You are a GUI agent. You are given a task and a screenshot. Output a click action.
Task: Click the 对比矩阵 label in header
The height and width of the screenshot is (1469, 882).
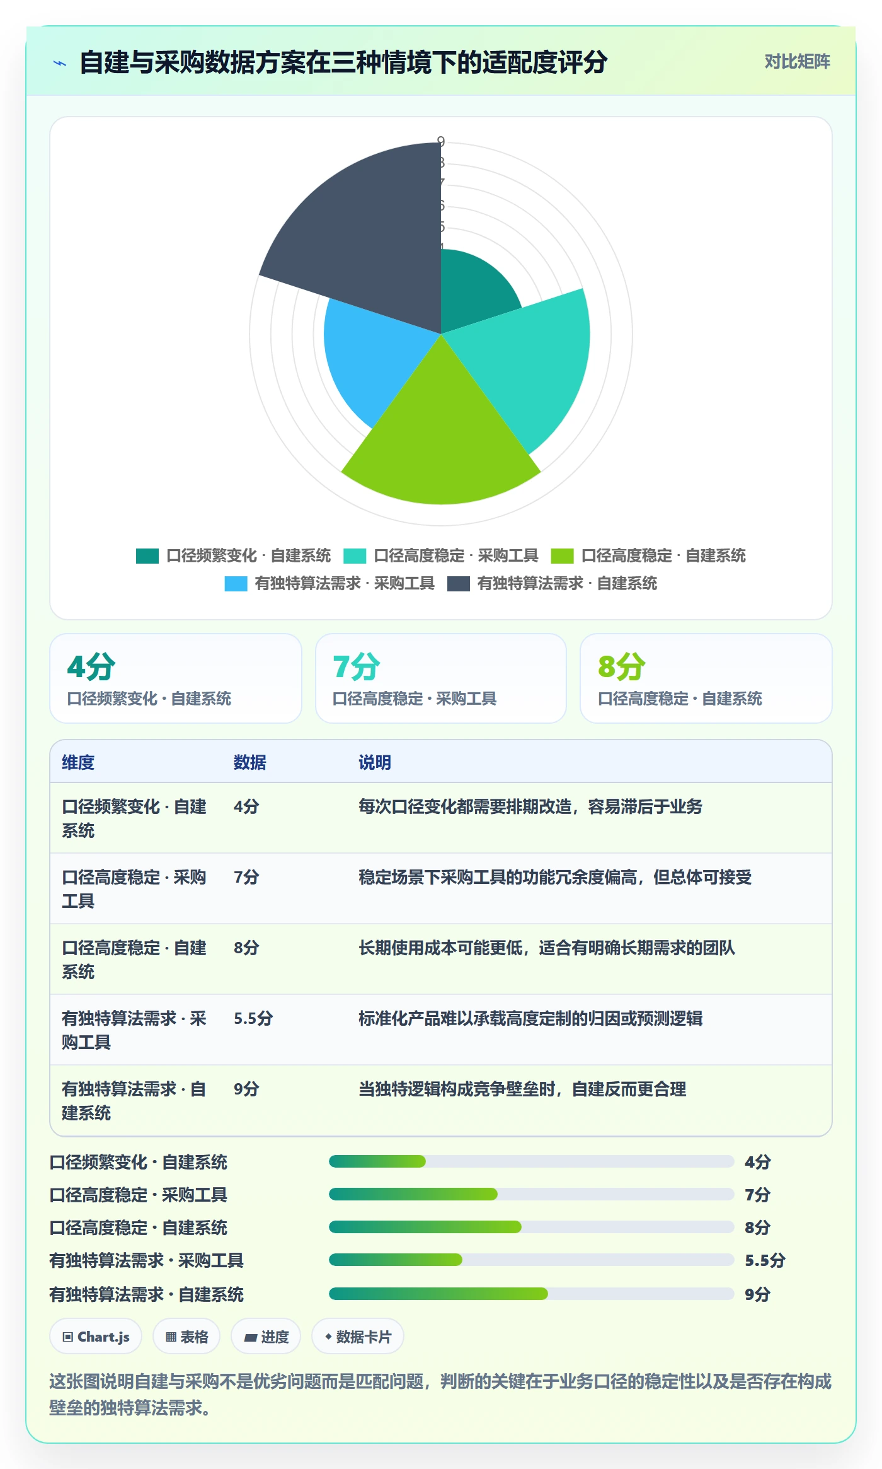tap(797, 62)
